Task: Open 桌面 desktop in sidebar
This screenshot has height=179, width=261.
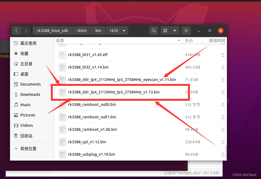Action: (32, 74)
